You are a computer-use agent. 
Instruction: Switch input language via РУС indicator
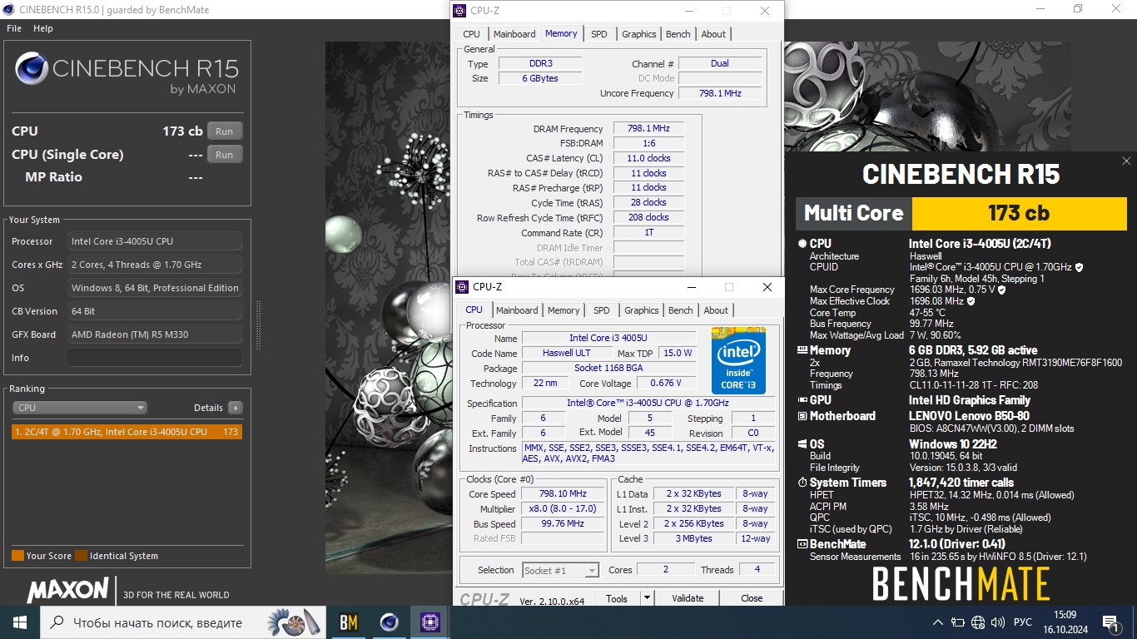pos(1022,622)
